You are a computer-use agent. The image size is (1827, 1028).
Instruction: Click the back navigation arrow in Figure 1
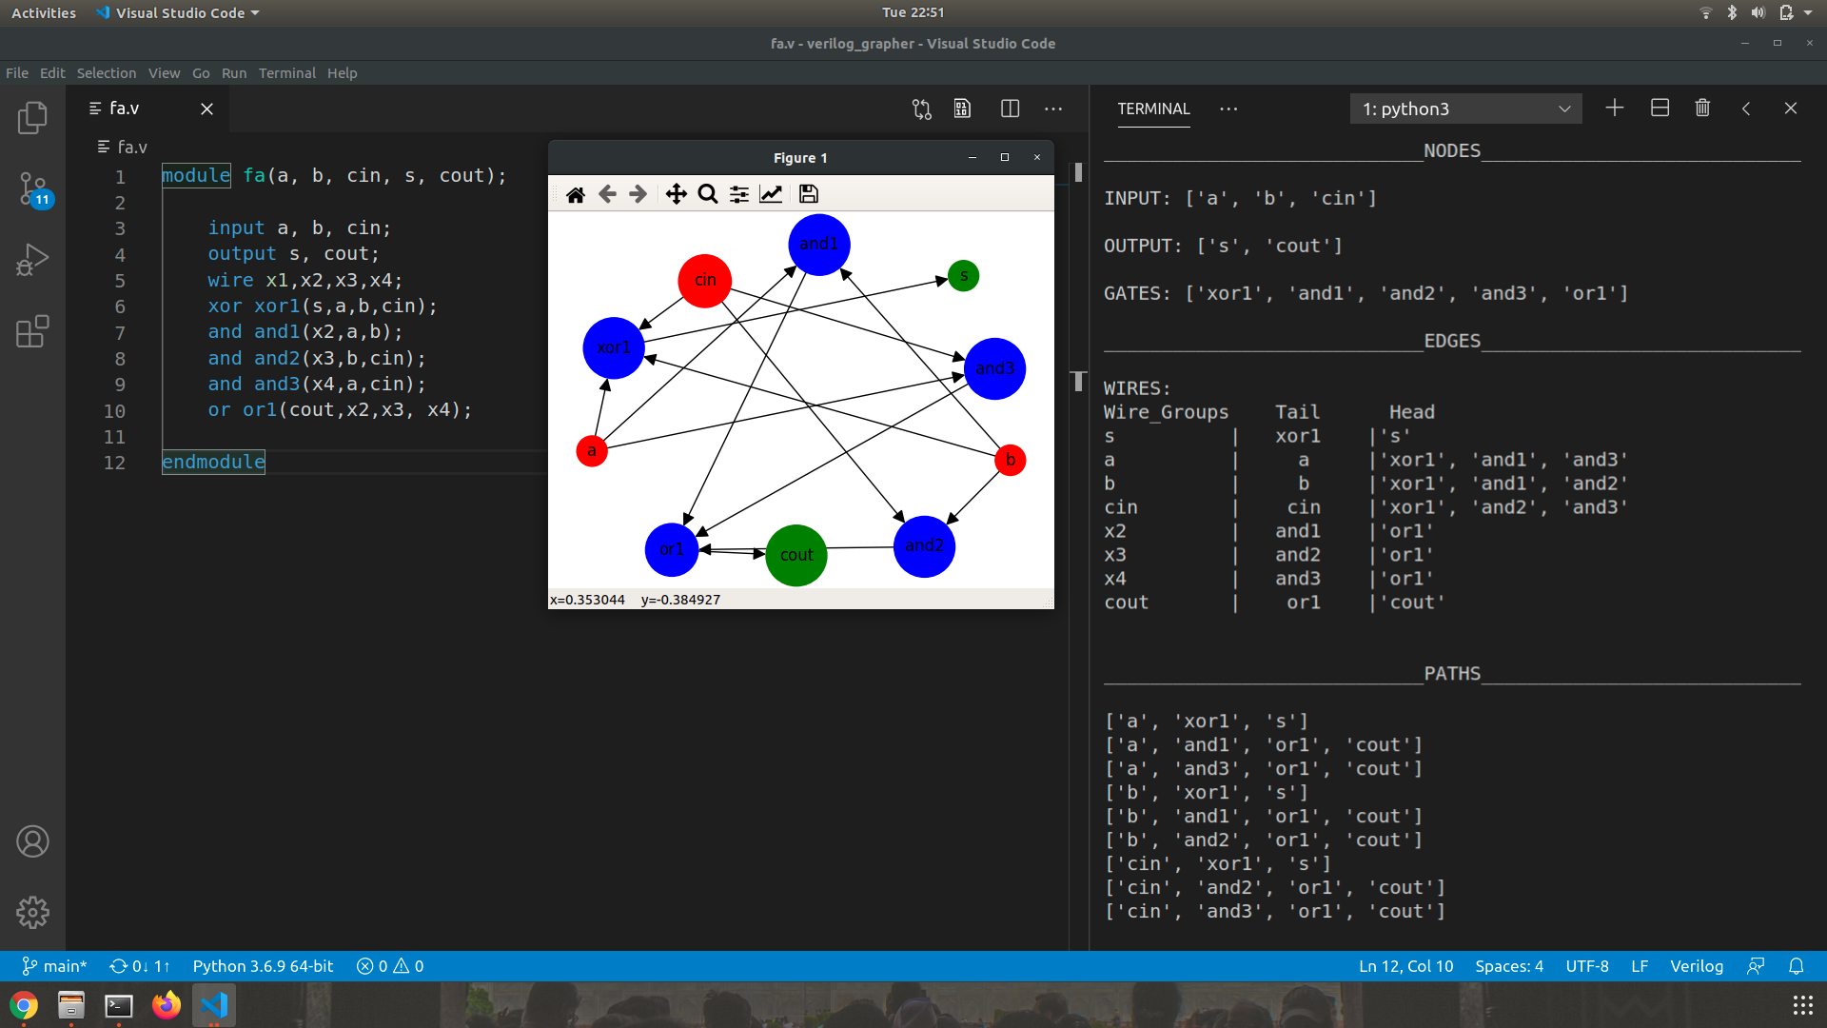[x=606, y=193]
